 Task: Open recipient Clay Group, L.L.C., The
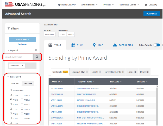86,100
